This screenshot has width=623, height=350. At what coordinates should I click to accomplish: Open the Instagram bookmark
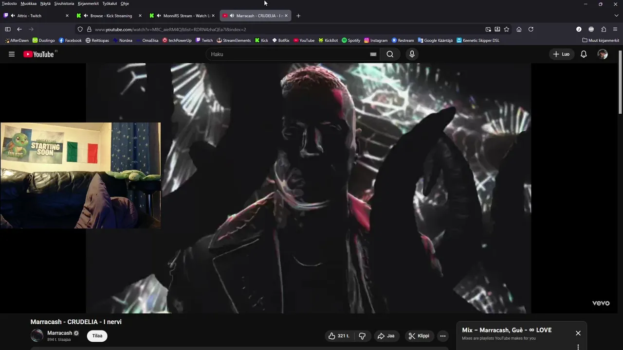tap(376, 40)
